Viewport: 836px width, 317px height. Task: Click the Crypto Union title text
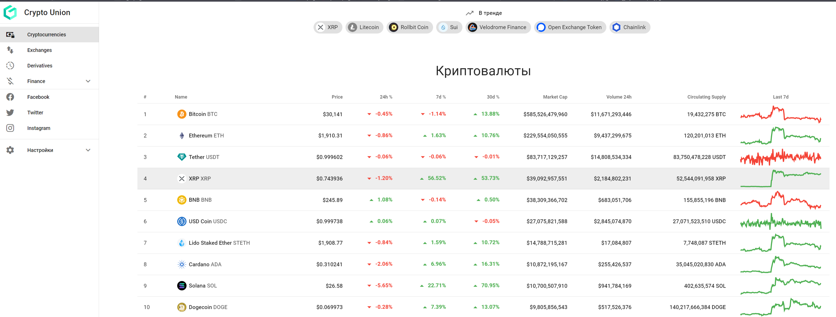click(x=47, y=12)
